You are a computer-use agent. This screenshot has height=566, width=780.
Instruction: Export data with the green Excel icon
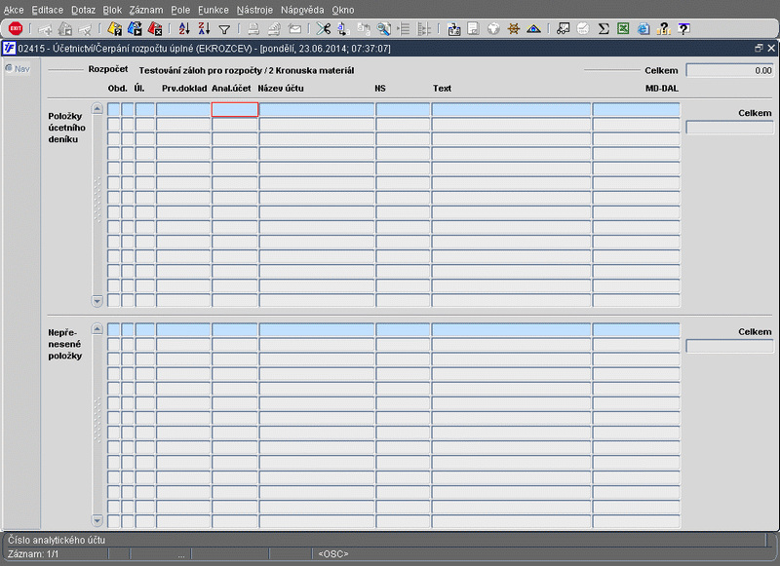tap(623, 29)
